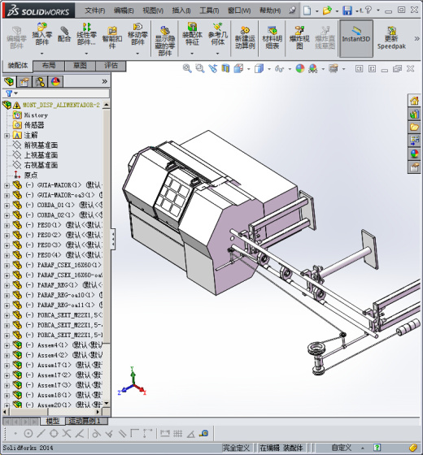Click Edit Appearance color ball icon
The image size is (423, 455).
[300, 69]
